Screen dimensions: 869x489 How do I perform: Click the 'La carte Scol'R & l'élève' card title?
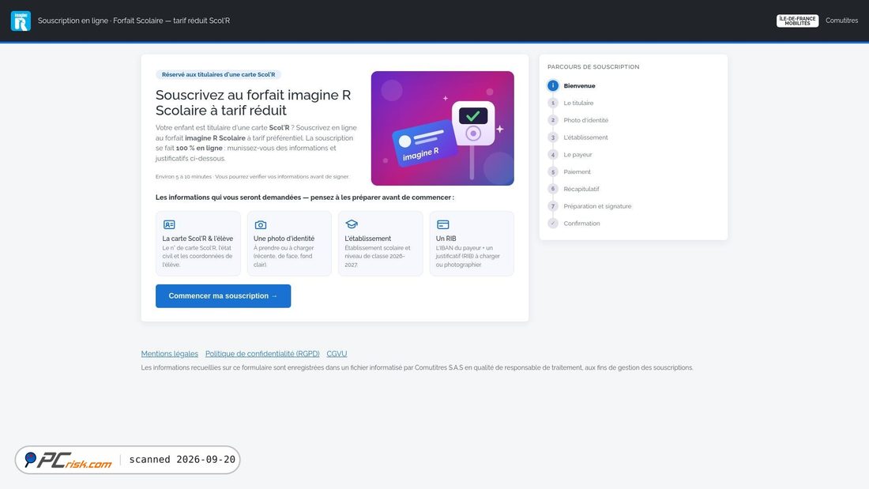pos(197,239)
